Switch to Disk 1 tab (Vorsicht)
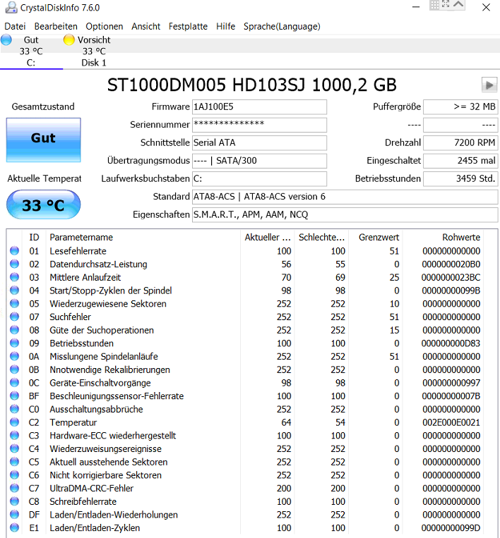The width and height of the screenshot is (500, 538). (94, 51)
